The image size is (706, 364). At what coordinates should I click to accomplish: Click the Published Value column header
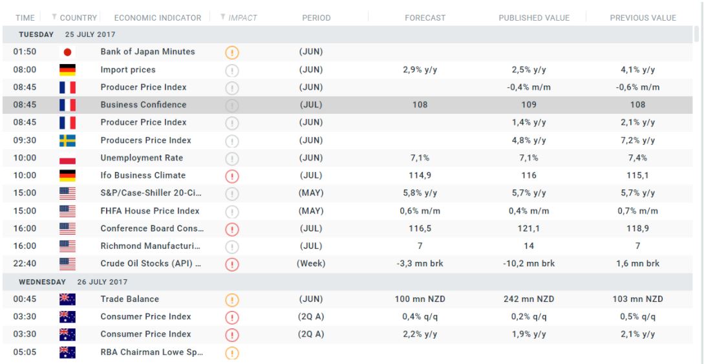[534, 17]
